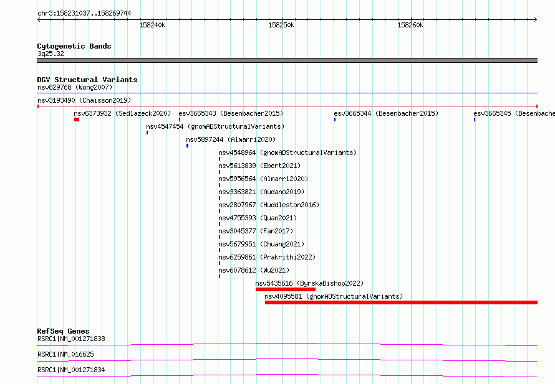555x384 pixels.
Task: Click the gray 3q25.32 cytogenetic band bar
Action: coord(287,60)
